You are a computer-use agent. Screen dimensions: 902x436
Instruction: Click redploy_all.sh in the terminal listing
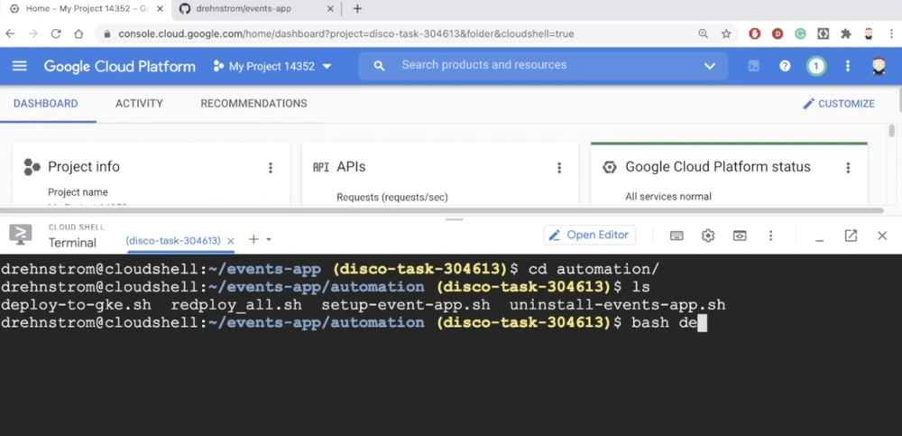tap(236, 305)
